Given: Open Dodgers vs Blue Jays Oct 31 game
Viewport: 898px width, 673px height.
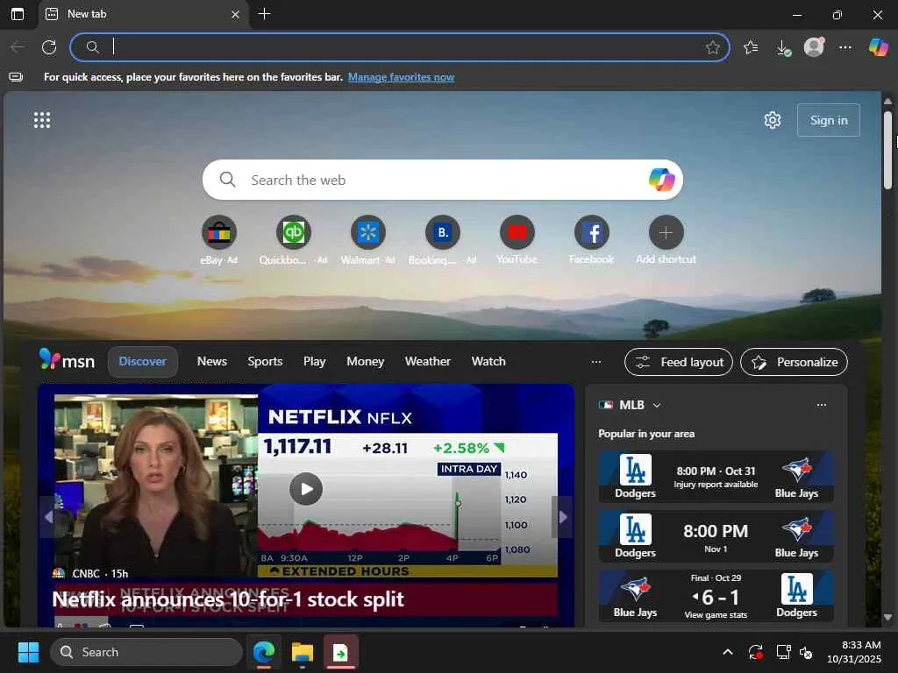Looking at the screenshot, I should [x=716, y=477].
